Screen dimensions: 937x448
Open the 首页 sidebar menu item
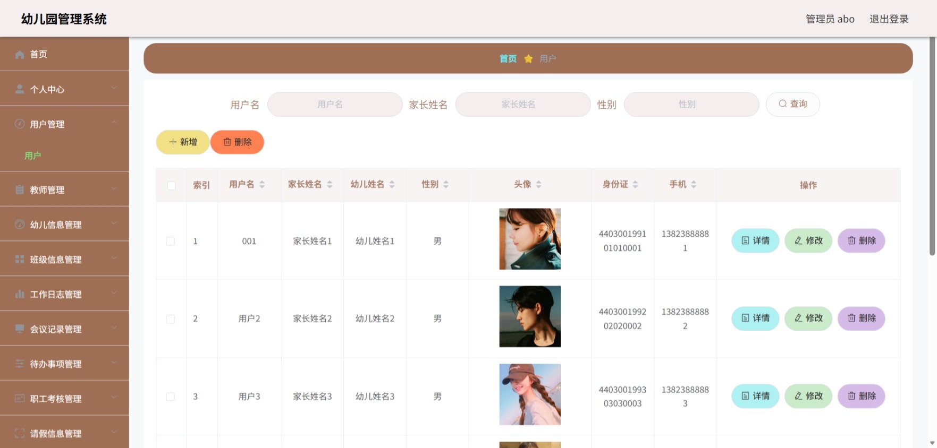(64, 54)
